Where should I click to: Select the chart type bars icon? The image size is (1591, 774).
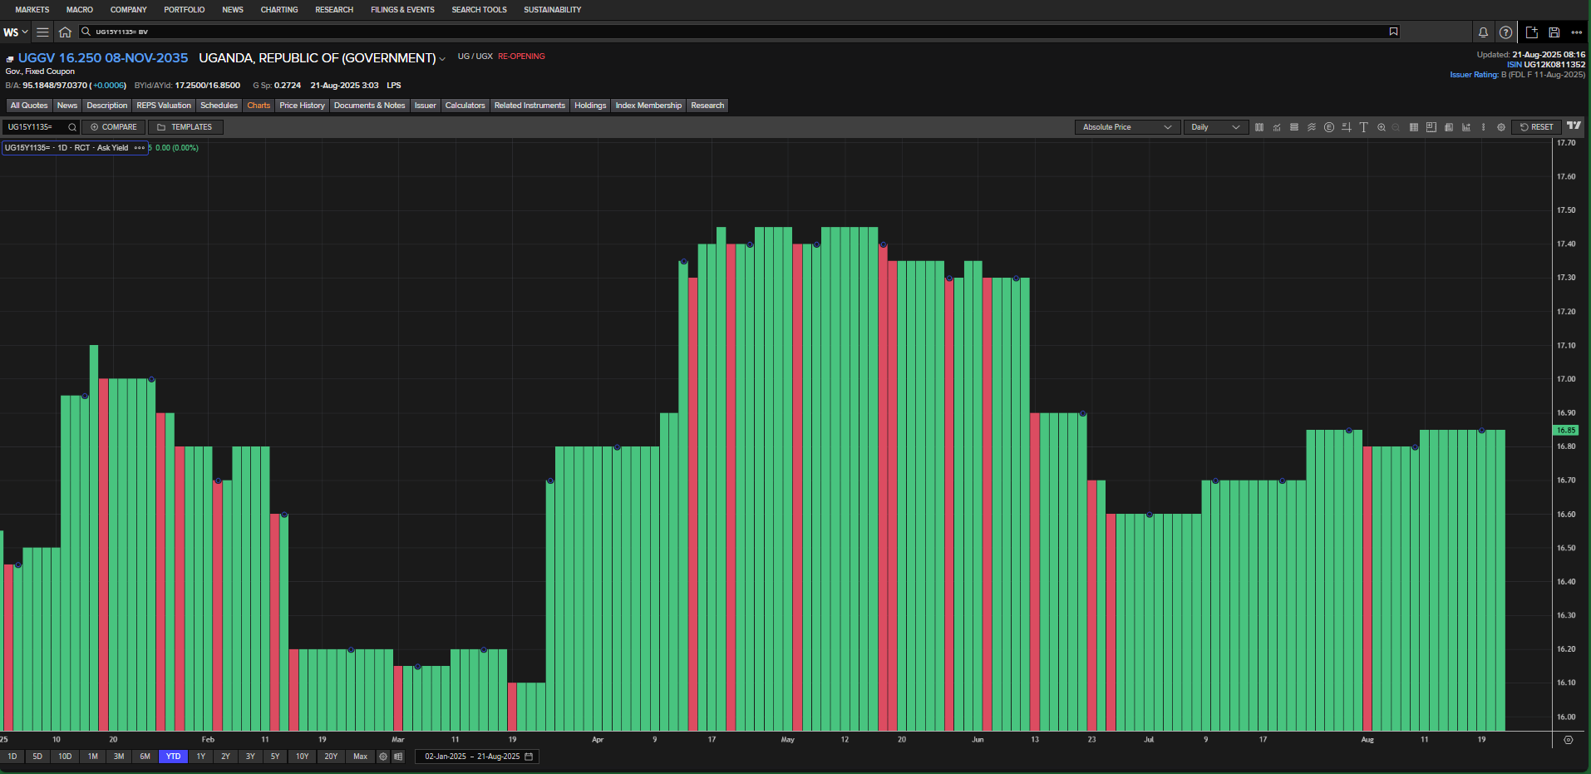click(x=1259, y=127)
